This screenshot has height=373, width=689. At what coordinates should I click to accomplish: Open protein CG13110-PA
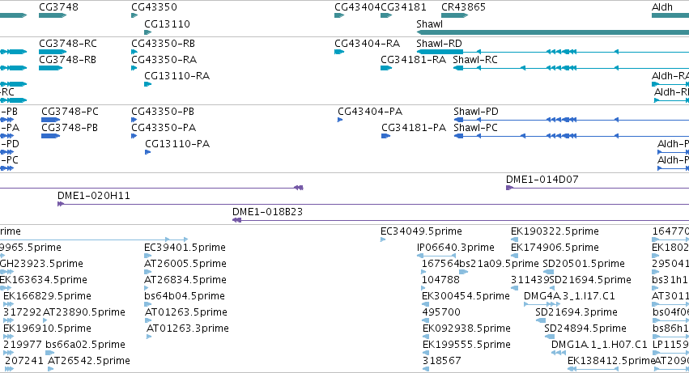[177, 144]
